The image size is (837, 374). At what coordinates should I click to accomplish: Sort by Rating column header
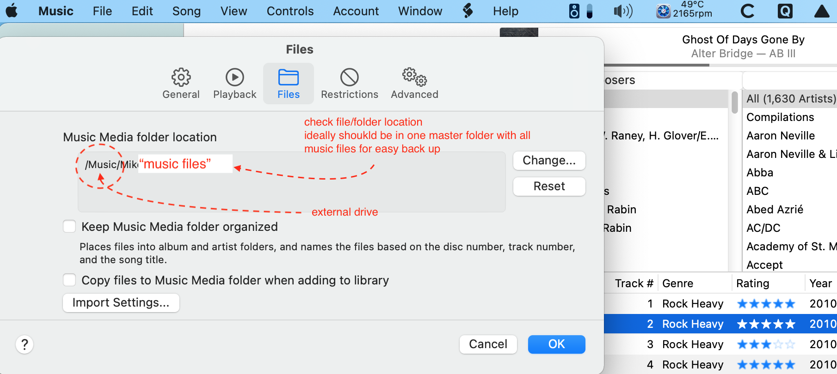pyautogui.click(x=752, y=284)
